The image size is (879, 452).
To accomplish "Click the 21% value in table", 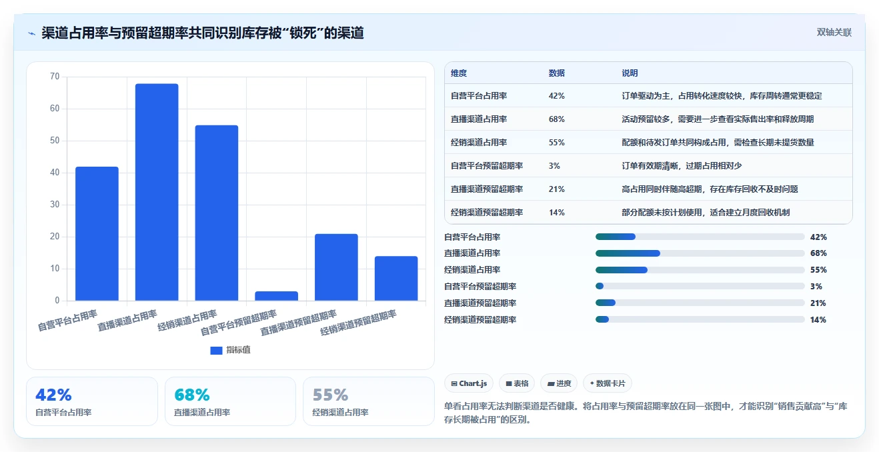I will (557, 189).
